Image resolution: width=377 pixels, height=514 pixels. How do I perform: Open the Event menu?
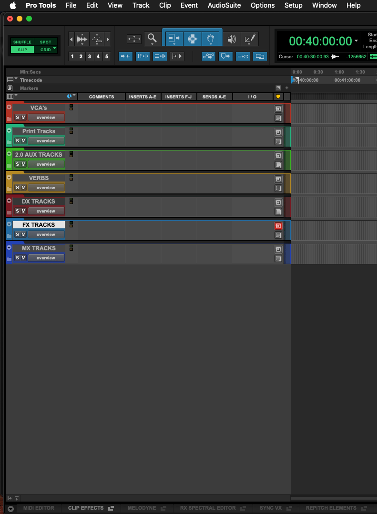189,5
